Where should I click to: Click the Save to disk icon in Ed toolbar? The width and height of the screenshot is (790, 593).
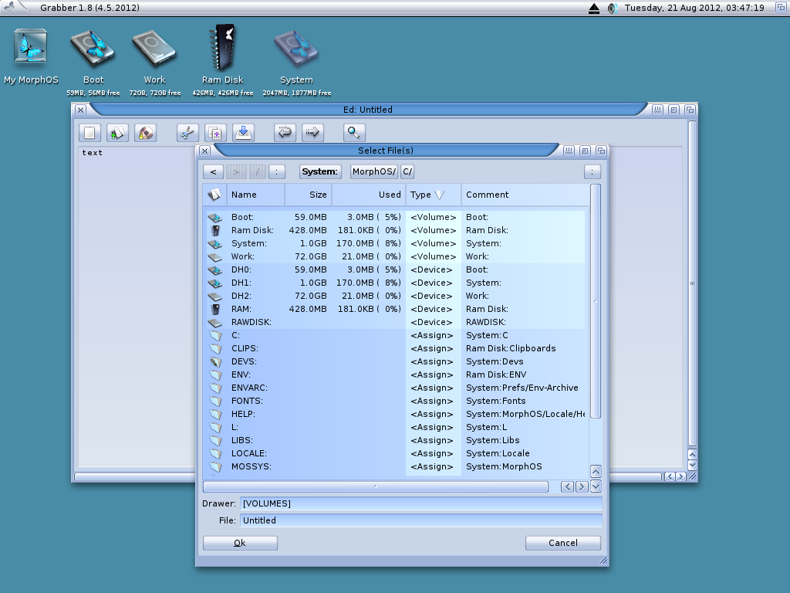click(145, 133)
